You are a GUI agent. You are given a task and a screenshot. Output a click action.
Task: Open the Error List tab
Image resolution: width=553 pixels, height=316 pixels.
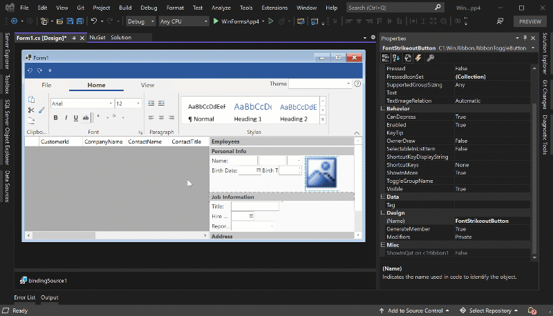25,297
